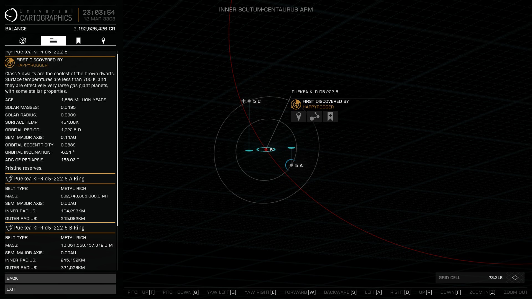
Task: Click the EXIT button
Action: click(x=60, y=289)
